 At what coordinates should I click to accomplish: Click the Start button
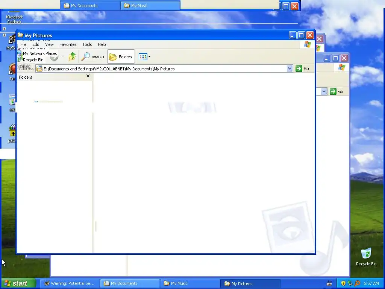pyautogui.click(x=18, y=283)
